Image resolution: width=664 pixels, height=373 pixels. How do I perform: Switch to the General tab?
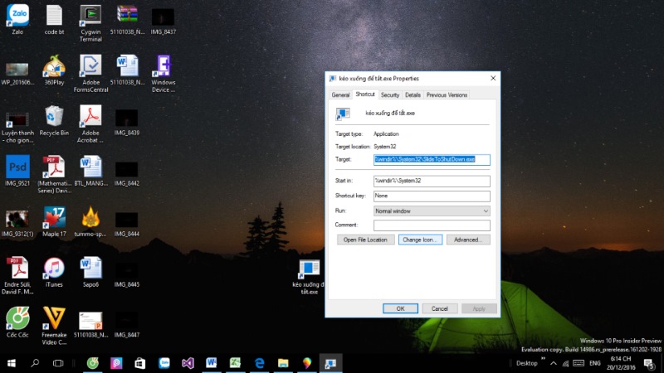point(340,94)
